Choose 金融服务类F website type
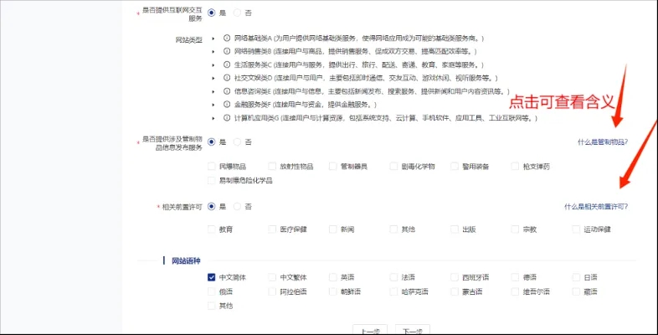The width and height of the screenshot is (658, 335). point(227,105)
